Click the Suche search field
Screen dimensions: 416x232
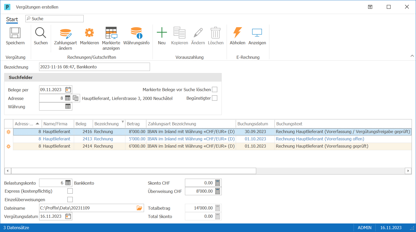pos(54,19)
